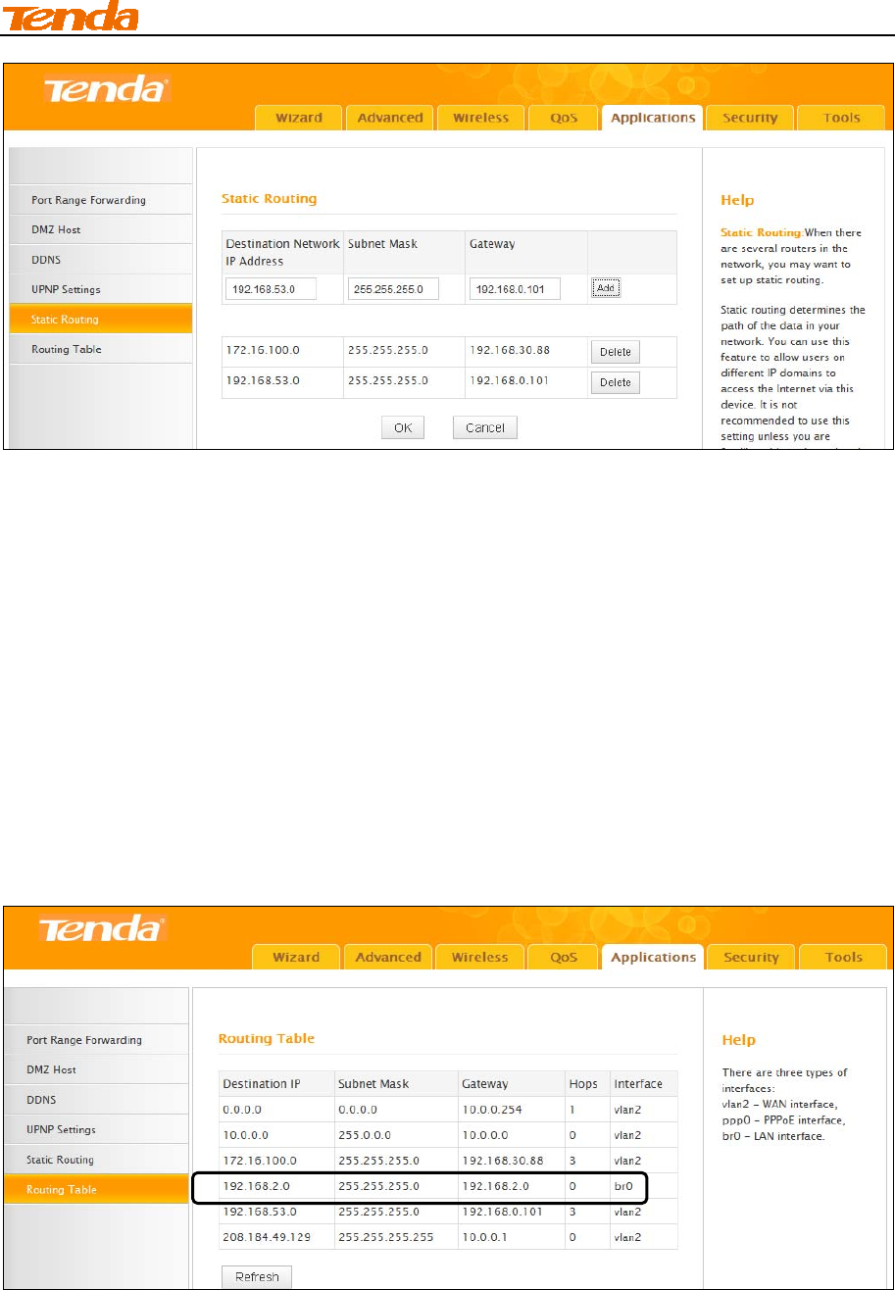Image resolution: width=895 pixels, height=1290 pixels.
Task: Click Static Routing section heading
Action: pyautogui.click(x=270, y=199)
